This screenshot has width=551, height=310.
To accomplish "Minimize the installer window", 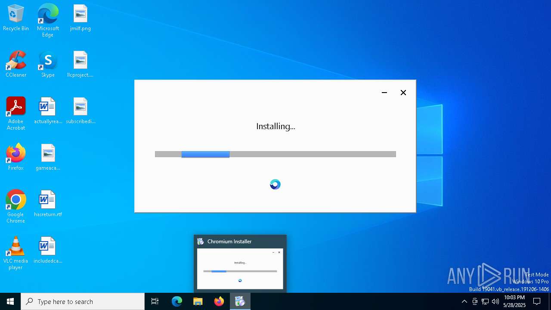I will click(x=384, y=93).
